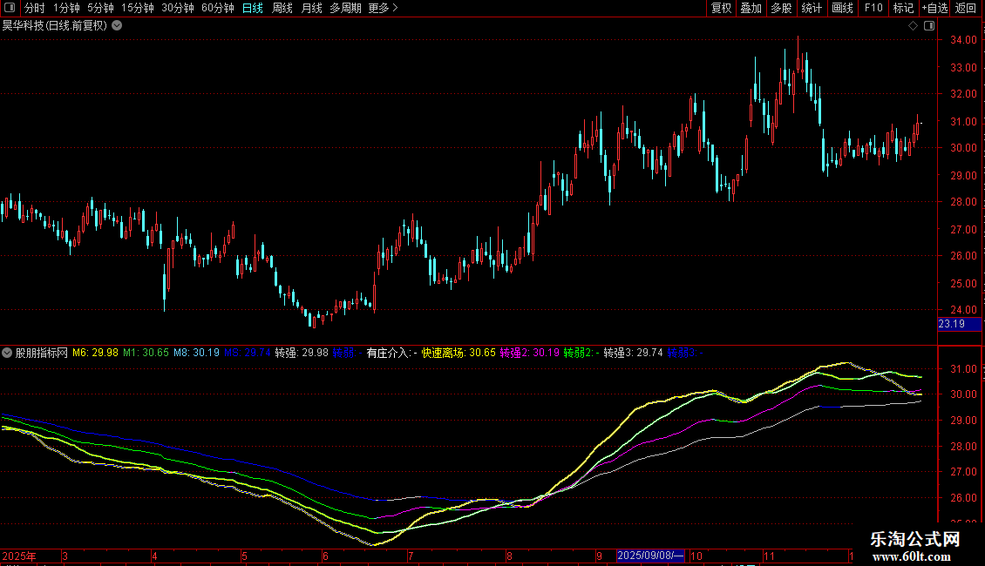This screenshot has height=566, width=985.
Task: Open the 更多 periods menu
Action: [383, 8]
